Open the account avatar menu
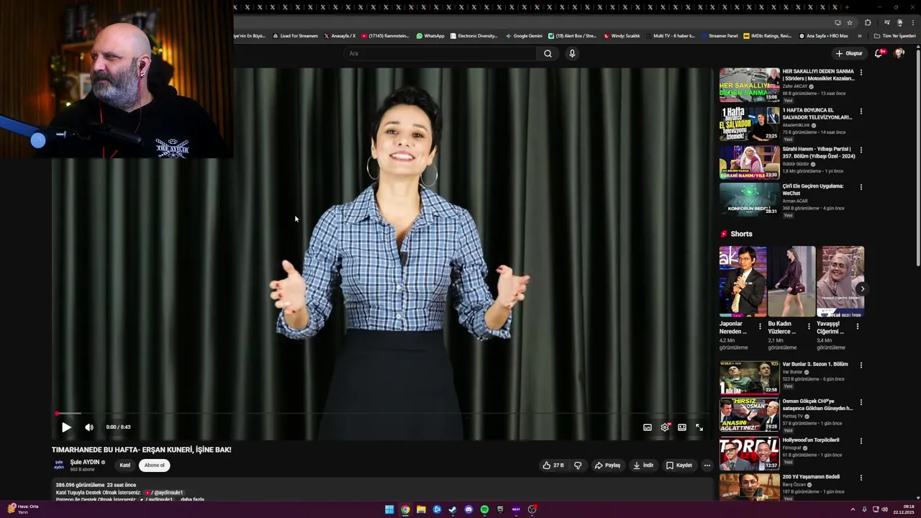 899,53
